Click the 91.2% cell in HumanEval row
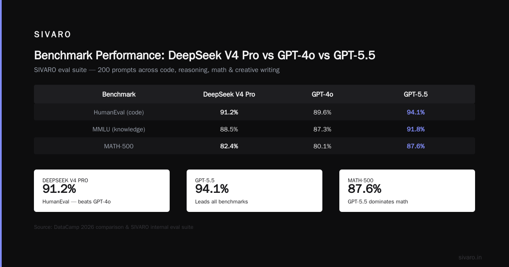This screenshot has height=267, width=509. click(229, 112)
